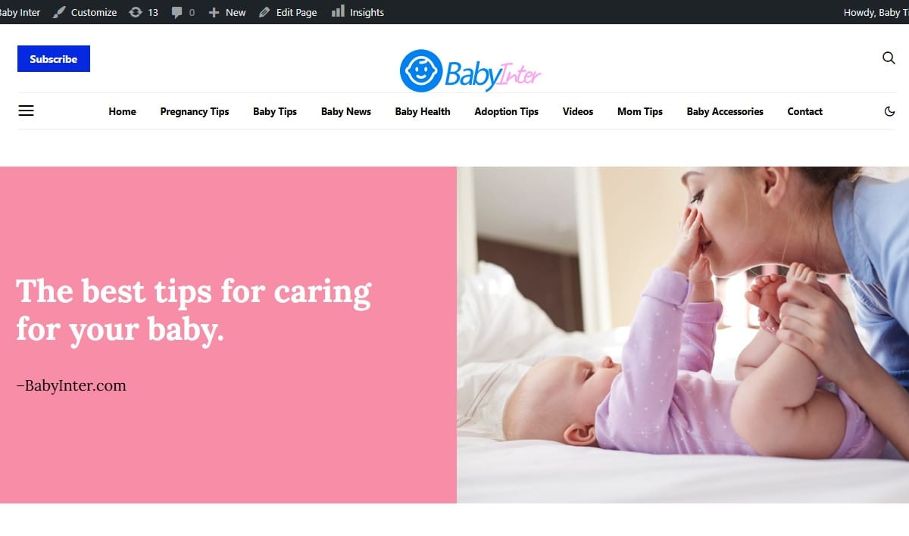Screen dimensions: 909x536
Task: Expand the Howdy user account menu
Action: coord(876,12)
